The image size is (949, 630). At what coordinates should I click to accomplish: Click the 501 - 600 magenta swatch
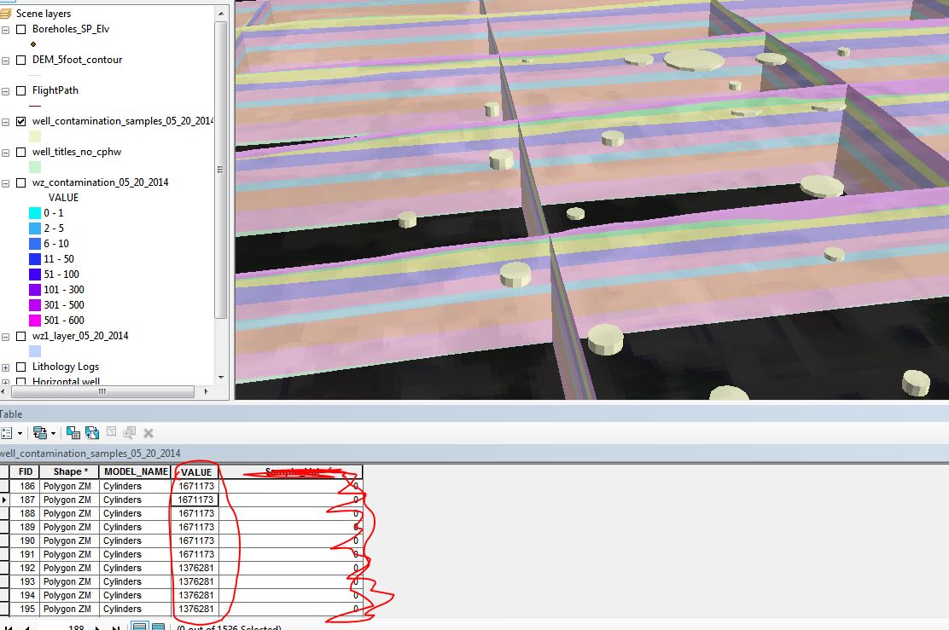35,321
